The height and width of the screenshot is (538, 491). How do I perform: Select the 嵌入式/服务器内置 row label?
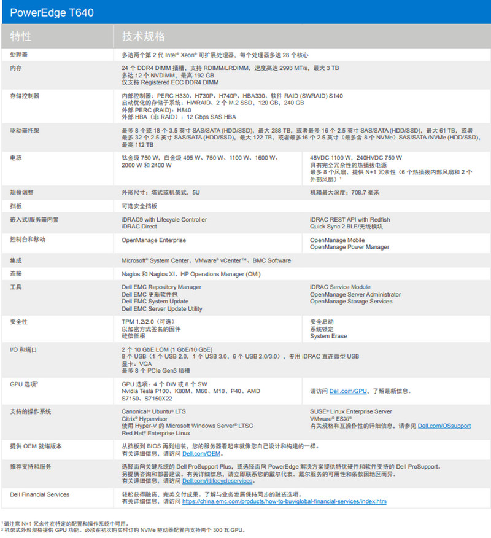tap(34, 220)
